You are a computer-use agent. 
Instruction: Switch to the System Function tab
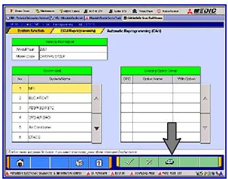[x=31, y=31]
